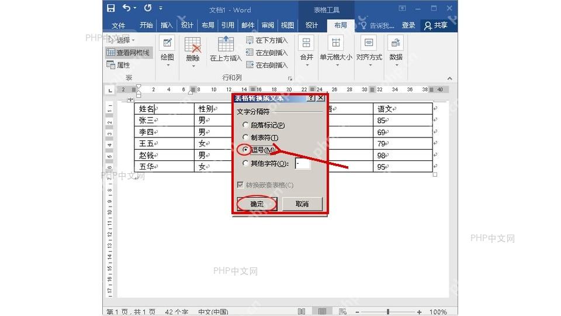Switch to the 插入 ribbon tab

[167, 25]
